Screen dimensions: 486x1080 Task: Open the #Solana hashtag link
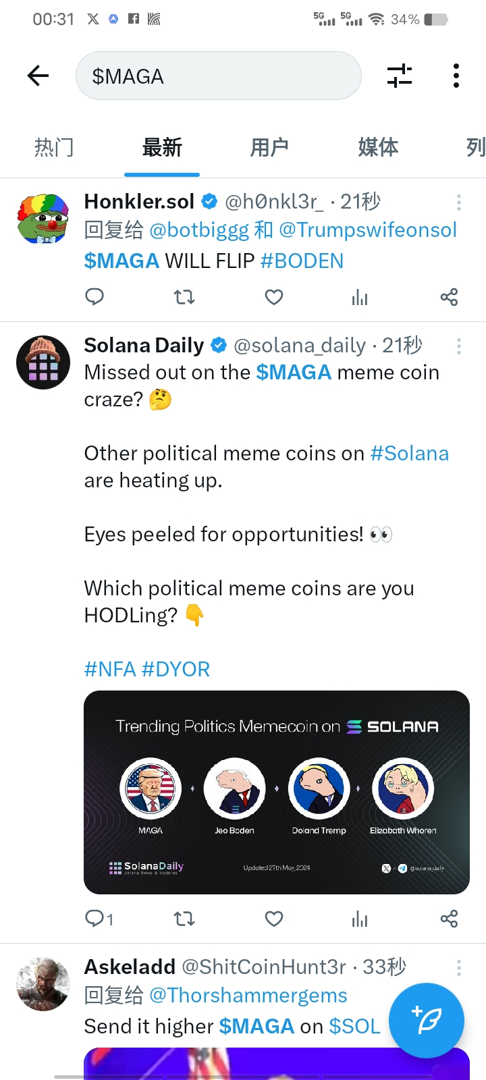pos(410,454)
